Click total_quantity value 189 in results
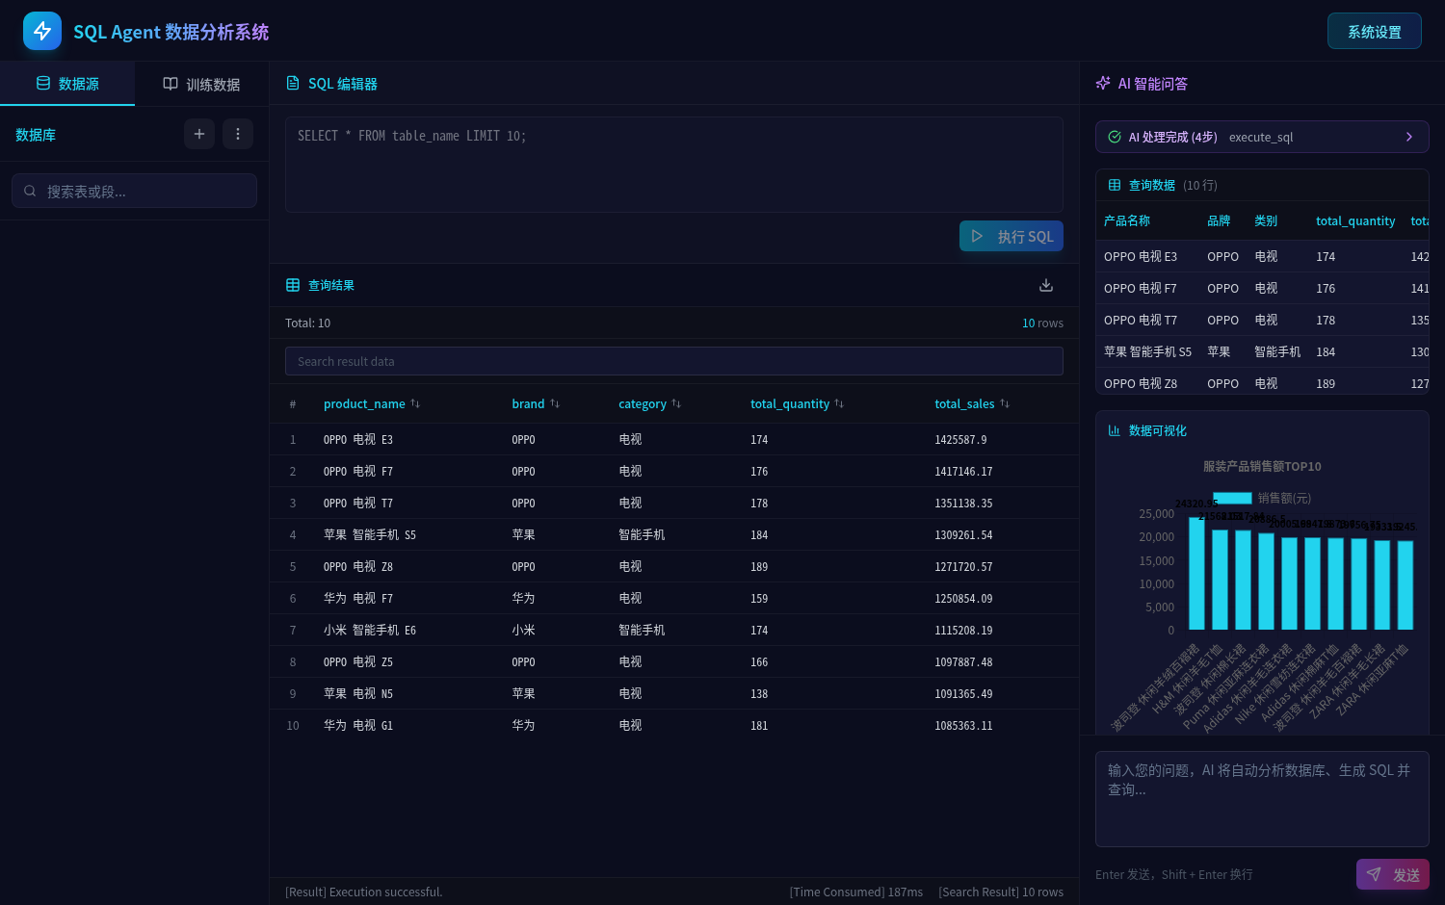 (759, 566)
